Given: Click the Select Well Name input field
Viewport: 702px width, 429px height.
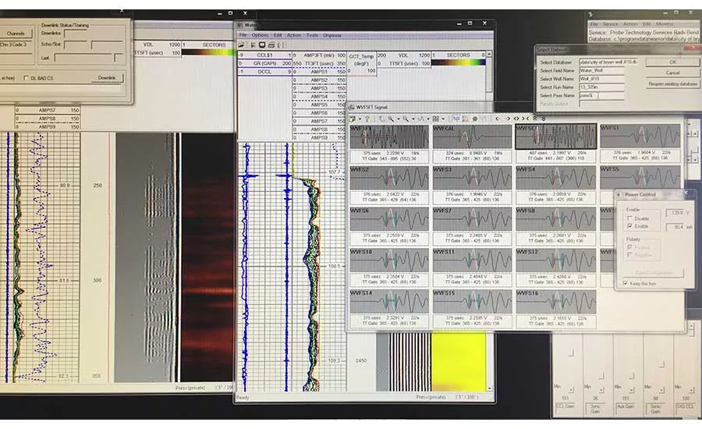Looking at the screenshot, I should coord(601,79).
